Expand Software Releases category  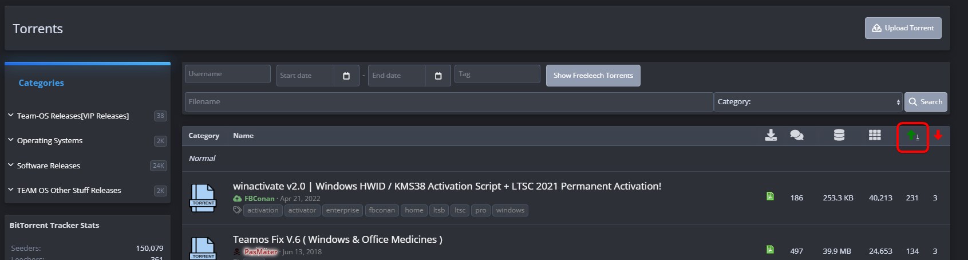(x=10, y=165)
